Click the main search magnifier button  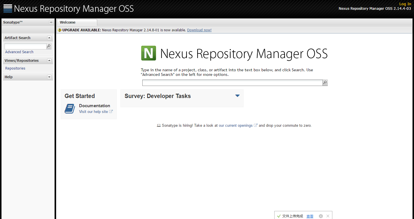coord(325,83)
